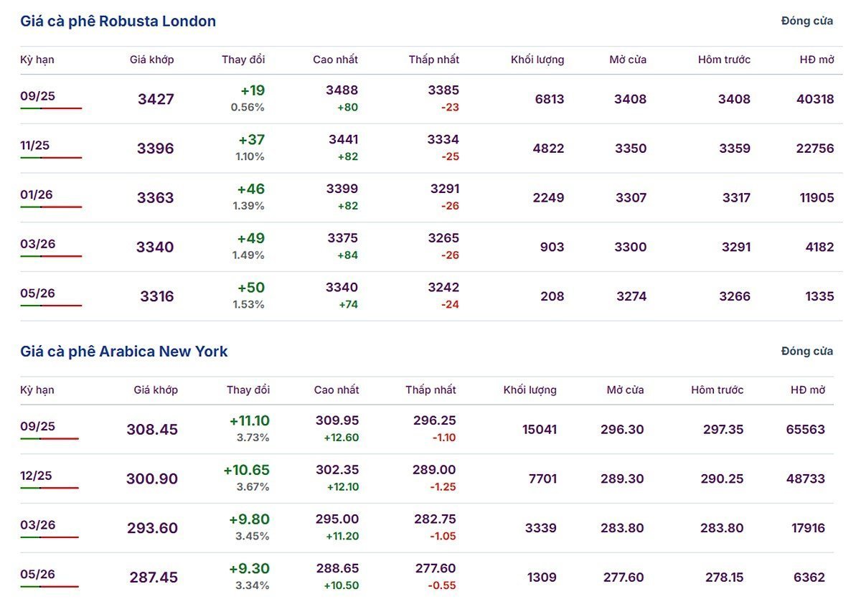Select the 01/26 Robusta contract term

(x=37, y=195)
